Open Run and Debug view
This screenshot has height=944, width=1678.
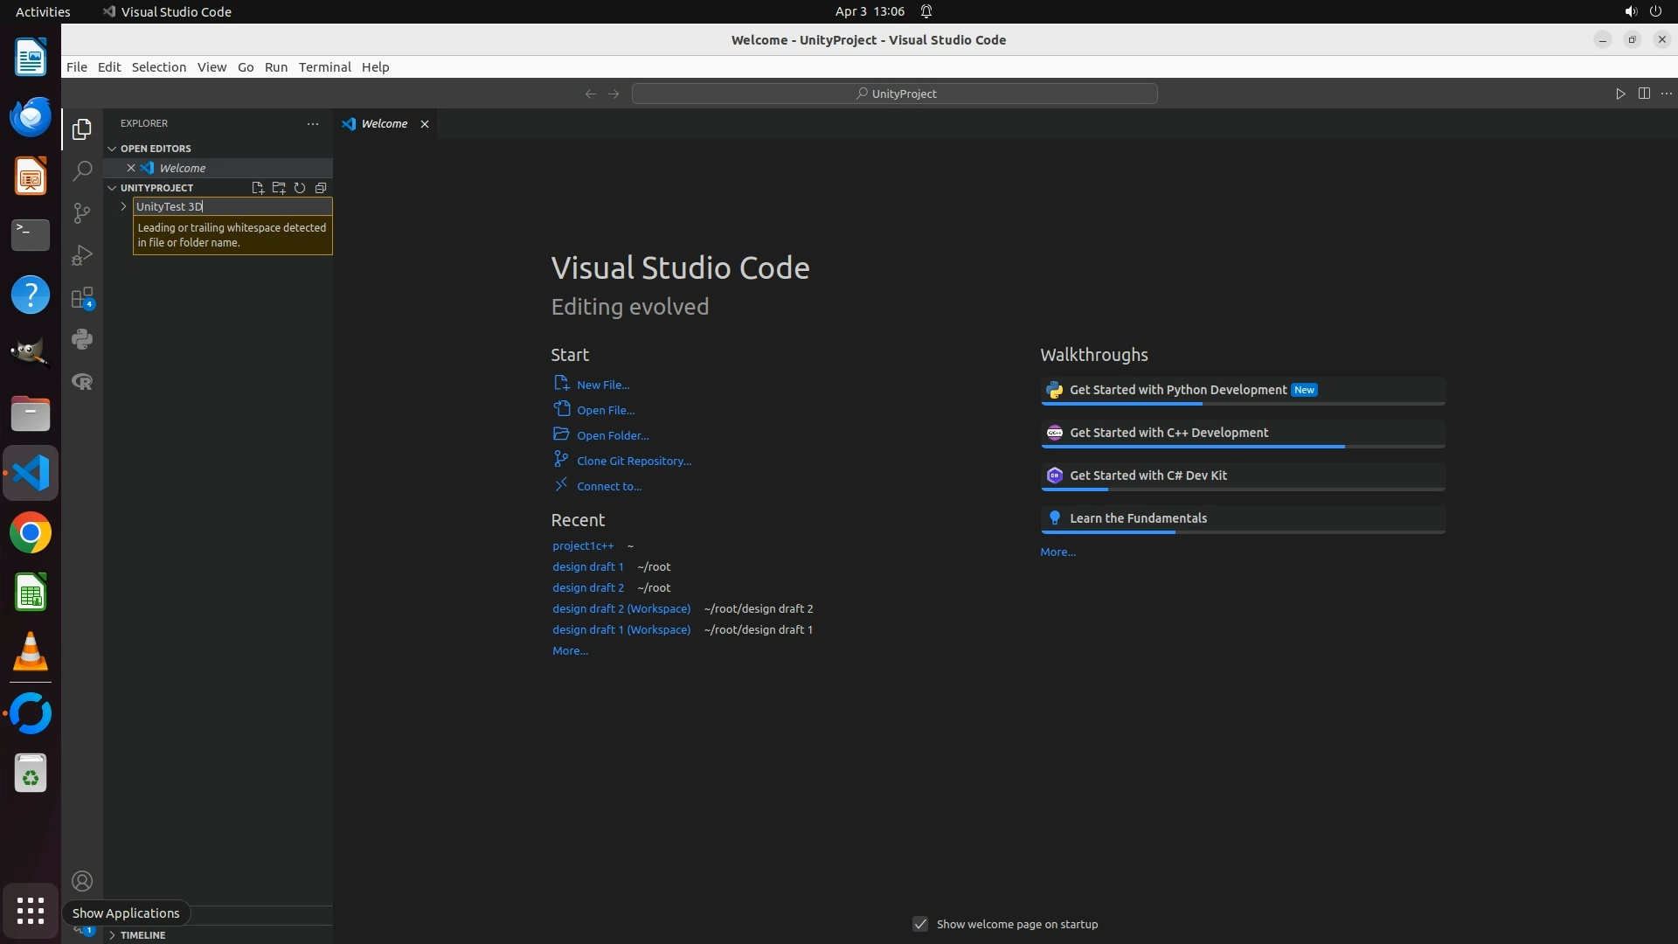[82, 255]
